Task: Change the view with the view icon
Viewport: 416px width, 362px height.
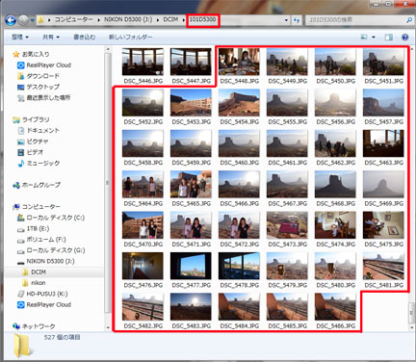Action: (364, 37)
